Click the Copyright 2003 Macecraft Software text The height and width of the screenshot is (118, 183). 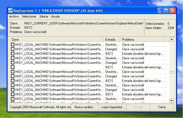click(40, 107)
